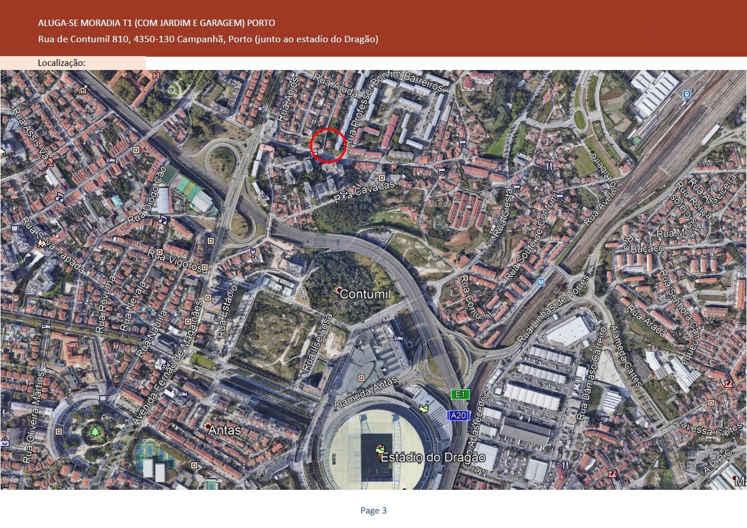The height and width of the screenshot is (528, 747).
Task: Click the blue metro M station icon
Action: 541,282
